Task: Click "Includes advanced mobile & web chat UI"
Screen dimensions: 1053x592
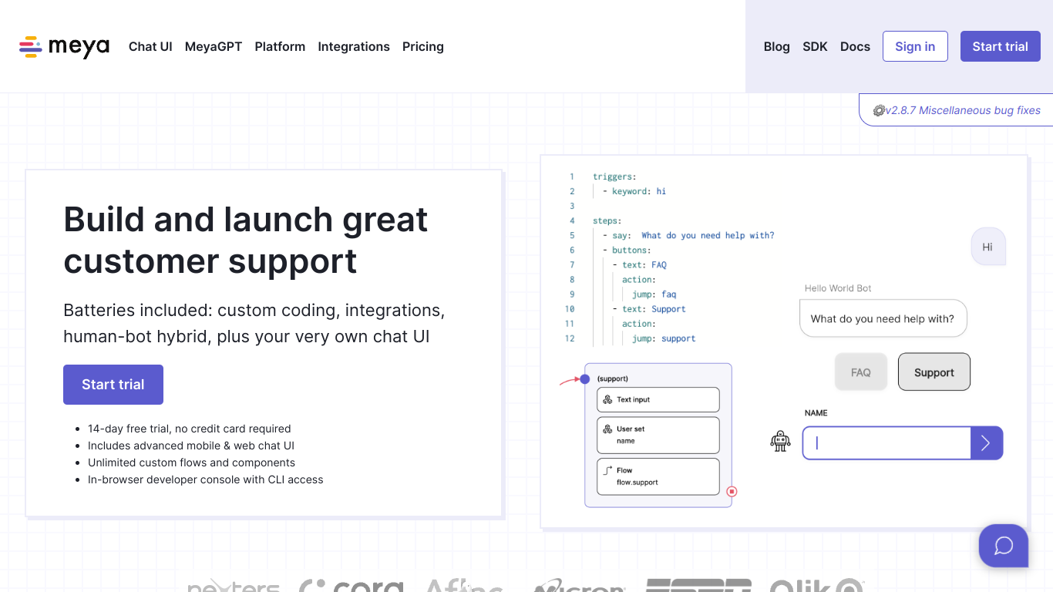Action: tap(191, 446)
